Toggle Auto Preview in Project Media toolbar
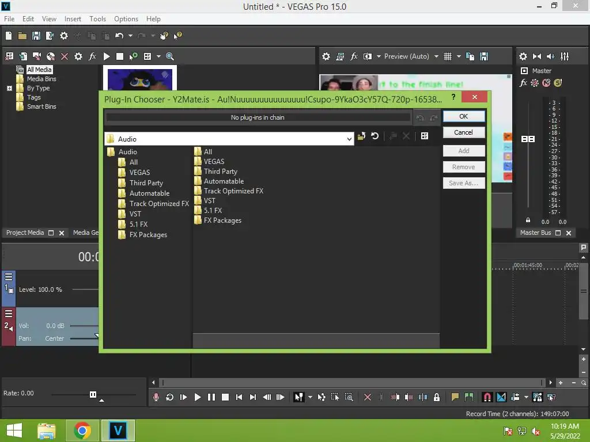This screenshot has height=442, width=590. [x=134, y=56]
